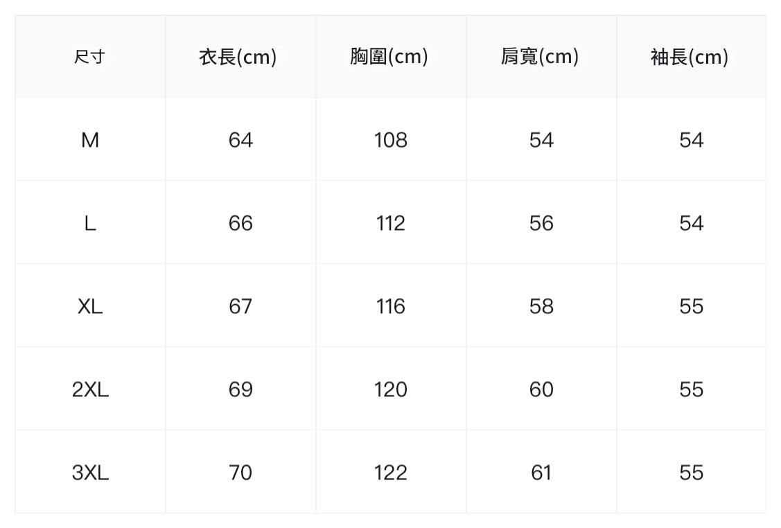Select the M size row label
Screen dimensions: 781x528
coord(90,140)
